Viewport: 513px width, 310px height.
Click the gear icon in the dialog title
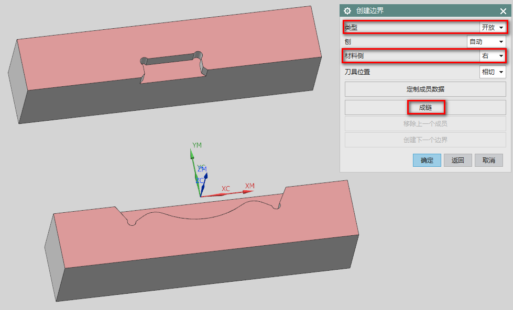click(347, 10)
